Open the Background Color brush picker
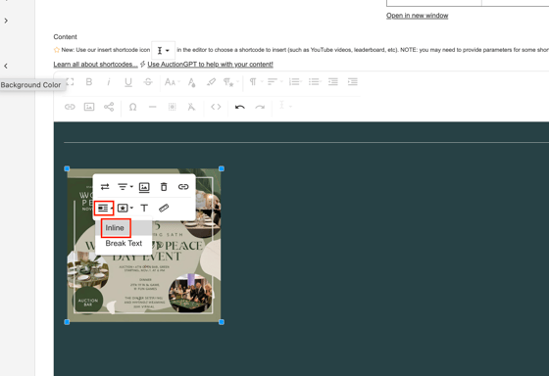The width and height of the screenshot is (549, 376). pyautogui.click(x=211, y=82)
